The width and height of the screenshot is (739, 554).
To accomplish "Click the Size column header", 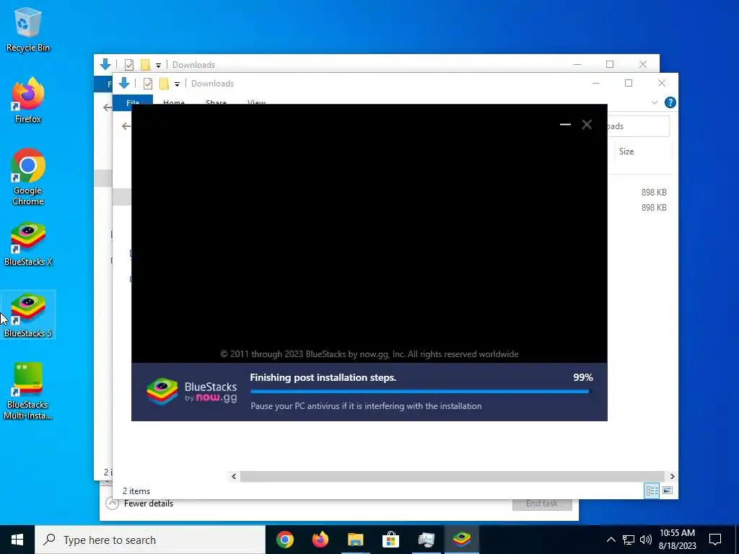I will (626, 151).
